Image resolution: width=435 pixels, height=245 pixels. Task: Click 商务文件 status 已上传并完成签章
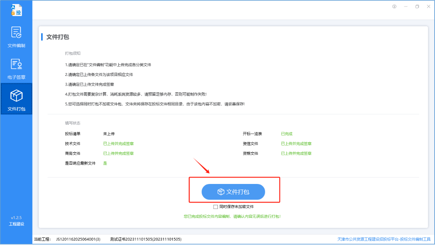118,153
